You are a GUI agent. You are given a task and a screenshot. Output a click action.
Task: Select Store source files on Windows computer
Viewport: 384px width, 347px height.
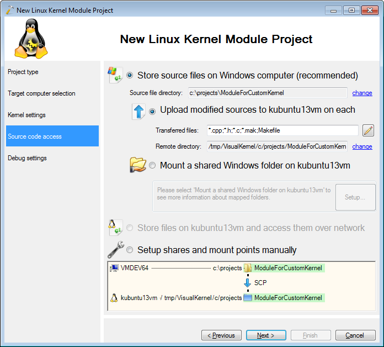click(x=130, y=75)
